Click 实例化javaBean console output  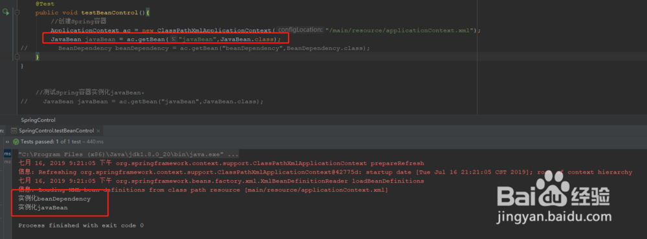pos(43,208)
